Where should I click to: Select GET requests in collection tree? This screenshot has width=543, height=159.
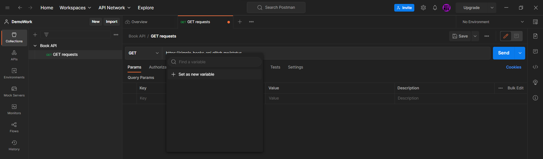(65, 54)
